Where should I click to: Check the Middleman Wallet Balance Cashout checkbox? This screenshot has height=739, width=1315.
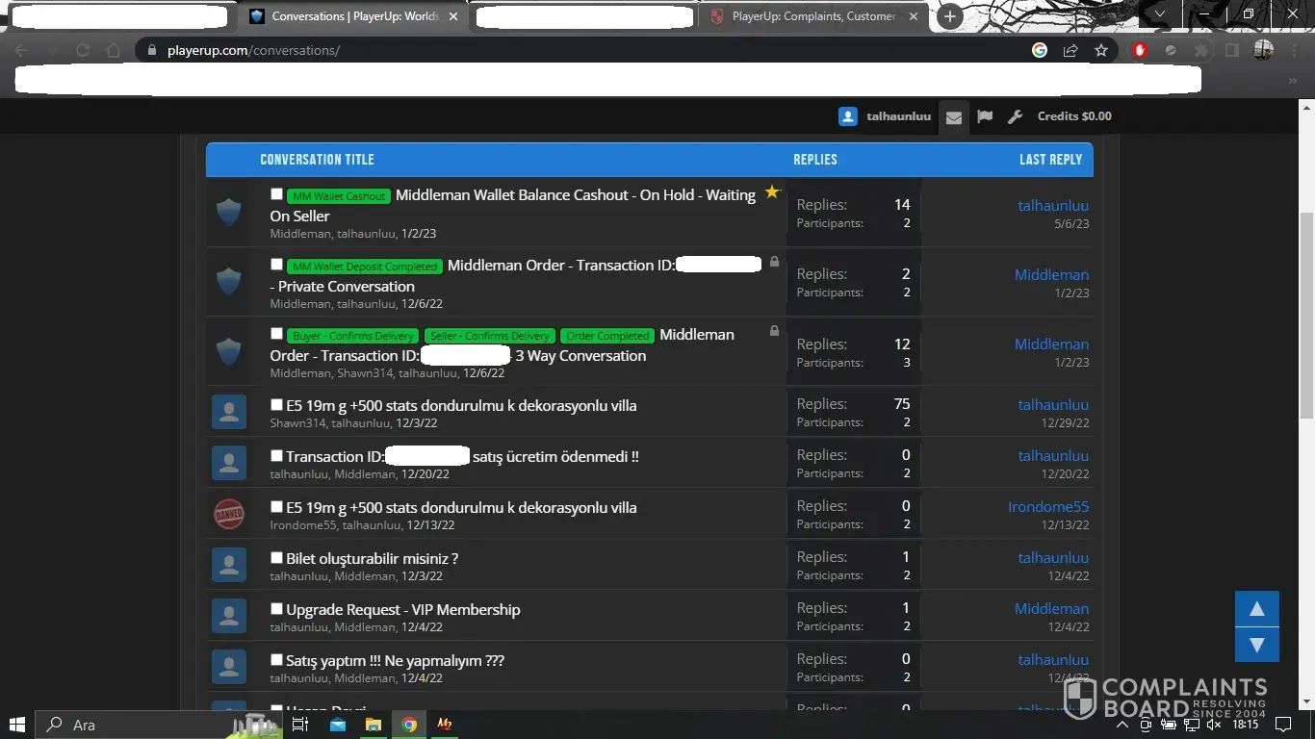coord(277,194)
